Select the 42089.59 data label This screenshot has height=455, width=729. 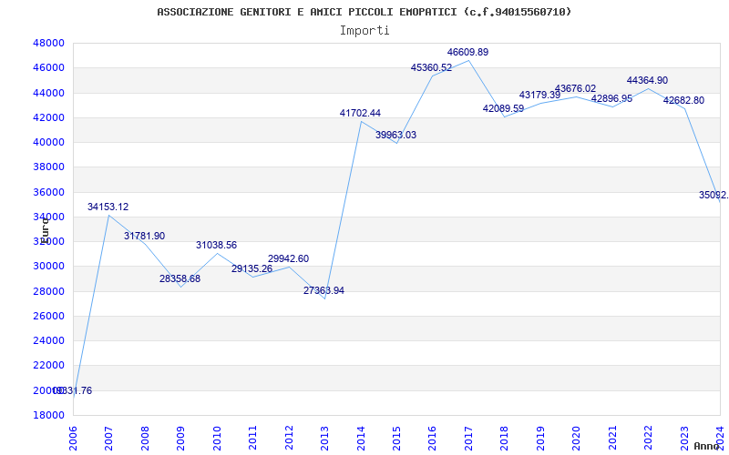click(x=504, y=109)
